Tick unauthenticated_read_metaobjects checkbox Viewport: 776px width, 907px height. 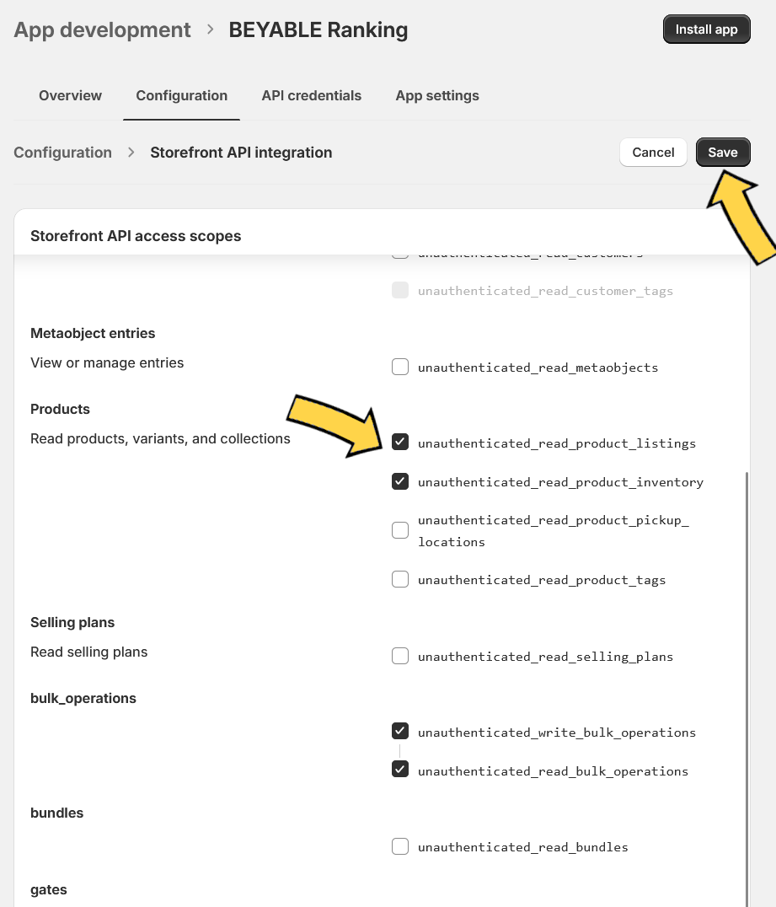(400, 367)
